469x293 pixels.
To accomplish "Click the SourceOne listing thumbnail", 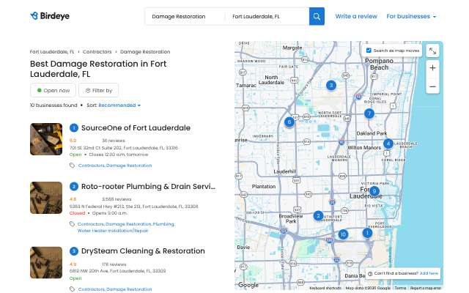I will (x=46, y=139).
